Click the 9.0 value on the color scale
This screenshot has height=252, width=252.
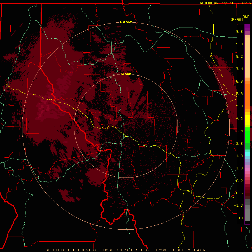[x=239, y=44]
